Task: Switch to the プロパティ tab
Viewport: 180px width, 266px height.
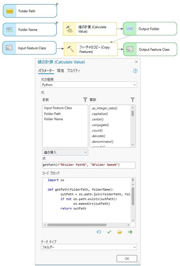Action: tap(73, 71)
